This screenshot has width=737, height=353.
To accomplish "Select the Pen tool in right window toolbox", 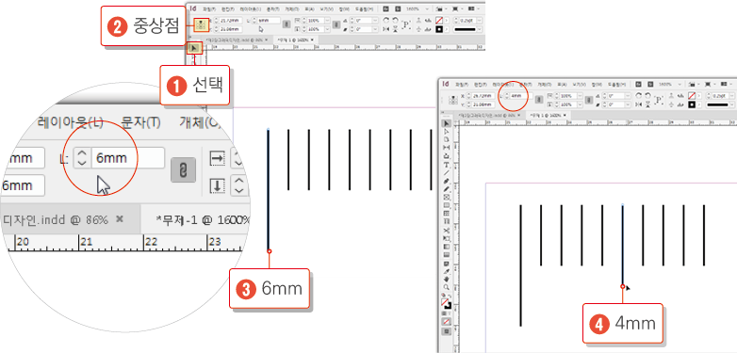I will pyautogui.click(x=447, y=181).
